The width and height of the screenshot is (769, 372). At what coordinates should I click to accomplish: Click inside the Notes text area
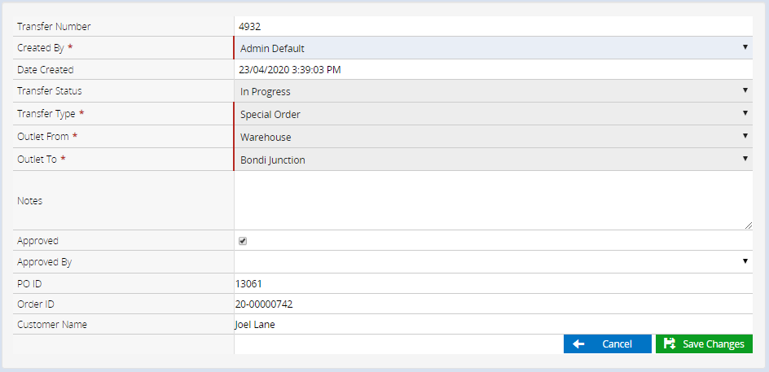click(494, 200)
